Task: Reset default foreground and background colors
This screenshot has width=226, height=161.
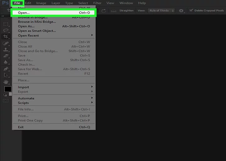Action: 5,95
